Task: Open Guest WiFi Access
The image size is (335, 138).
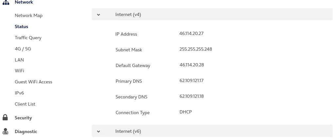Action: click(x=33, y=82)
